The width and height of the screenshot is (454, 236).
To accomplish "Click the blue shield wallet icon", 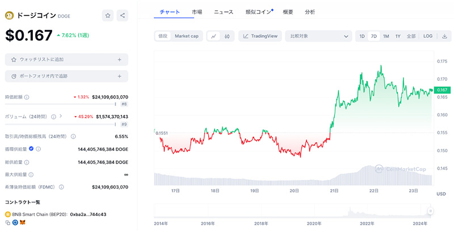I will tap(15, 222).
